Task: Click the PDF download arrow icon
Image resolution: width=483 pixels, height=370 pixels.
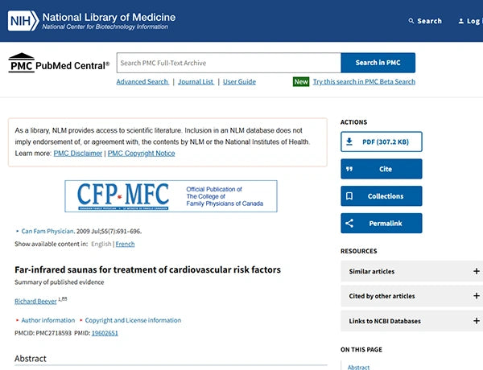Action: [349, 142]
